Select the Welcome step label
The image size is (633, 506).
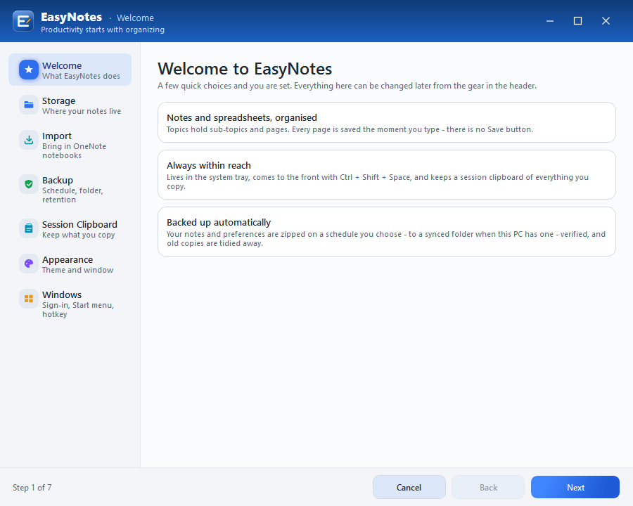pyautogui.click(x=62, y=66)
